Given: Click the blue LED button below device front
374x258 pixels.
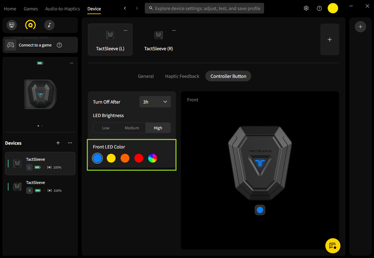Looking at the screenshot, I should coord(260,210).
